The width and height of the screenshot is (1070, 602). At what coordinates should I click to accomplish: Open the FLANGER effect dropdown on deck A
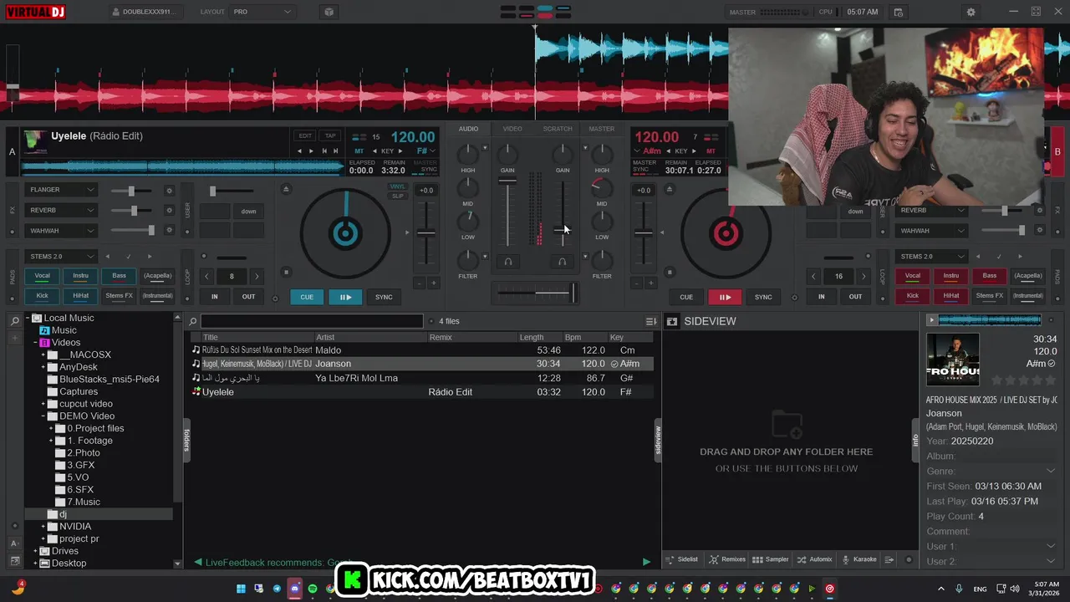pos(61,190)
